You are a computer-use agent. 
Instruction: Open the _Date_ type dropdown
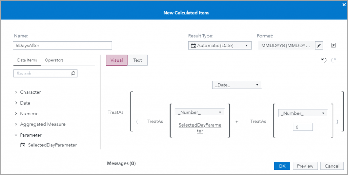[237, 85]
